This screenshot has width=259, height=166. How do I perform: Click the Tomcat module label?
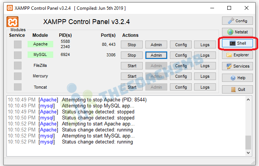pos(40,87)
